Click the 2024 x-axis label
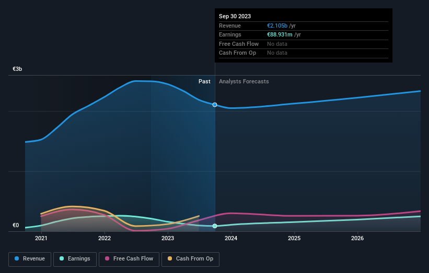The width and height of the screenshot is (429, 273). pyautogui.click(x=231, y=238)
